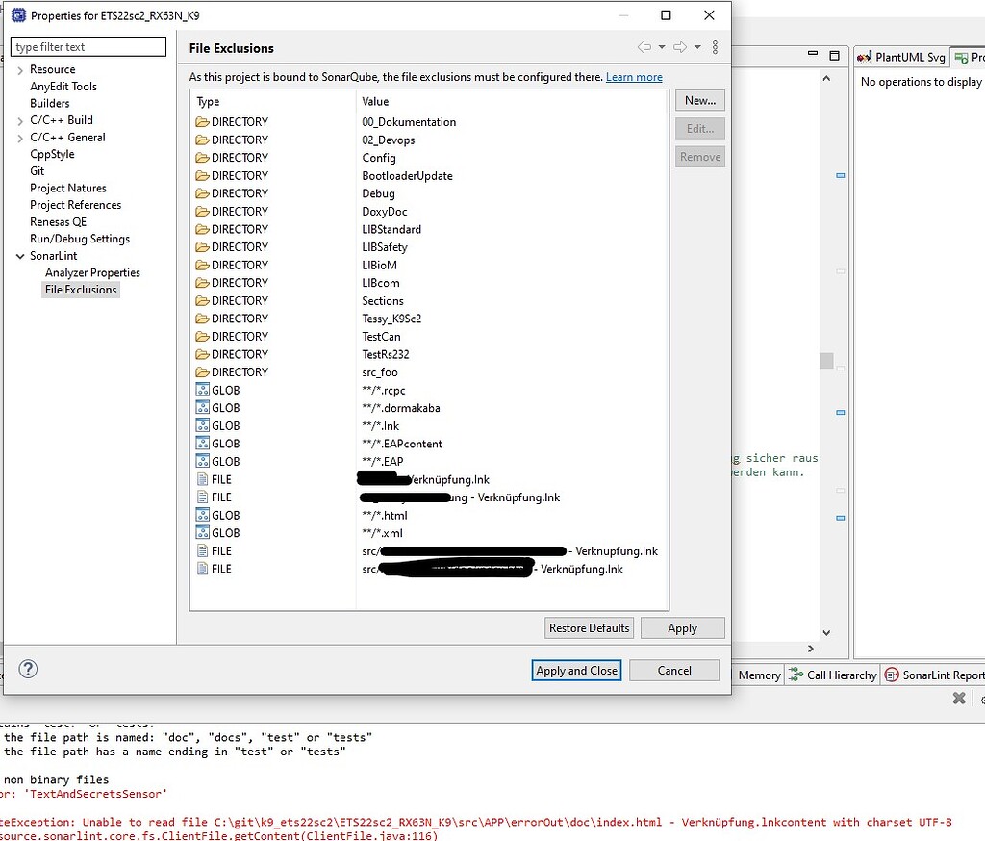The width and height of the screenshot is (985, 841).
Task: Click the Restore Defaults button
Action: pos(588,627)
